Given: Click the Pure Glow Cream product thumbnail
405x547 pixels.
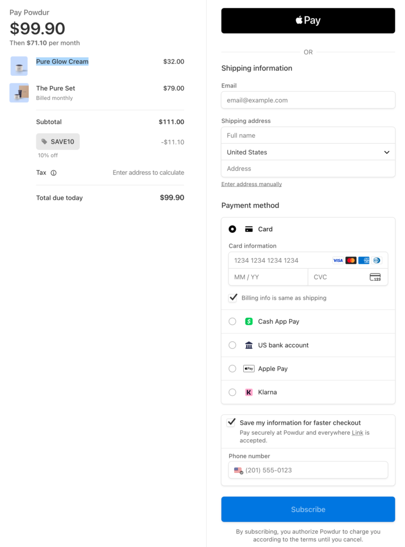Looking at the screenshot, I should coord(19,66).
